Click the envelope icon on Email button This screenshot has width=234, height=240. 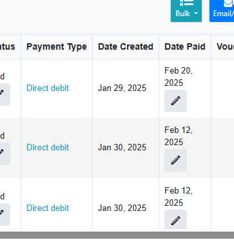[x=229, y=3]
